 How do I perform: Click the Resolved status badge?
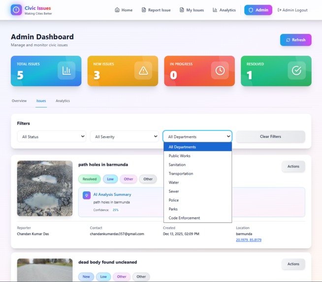click(90, 179)
